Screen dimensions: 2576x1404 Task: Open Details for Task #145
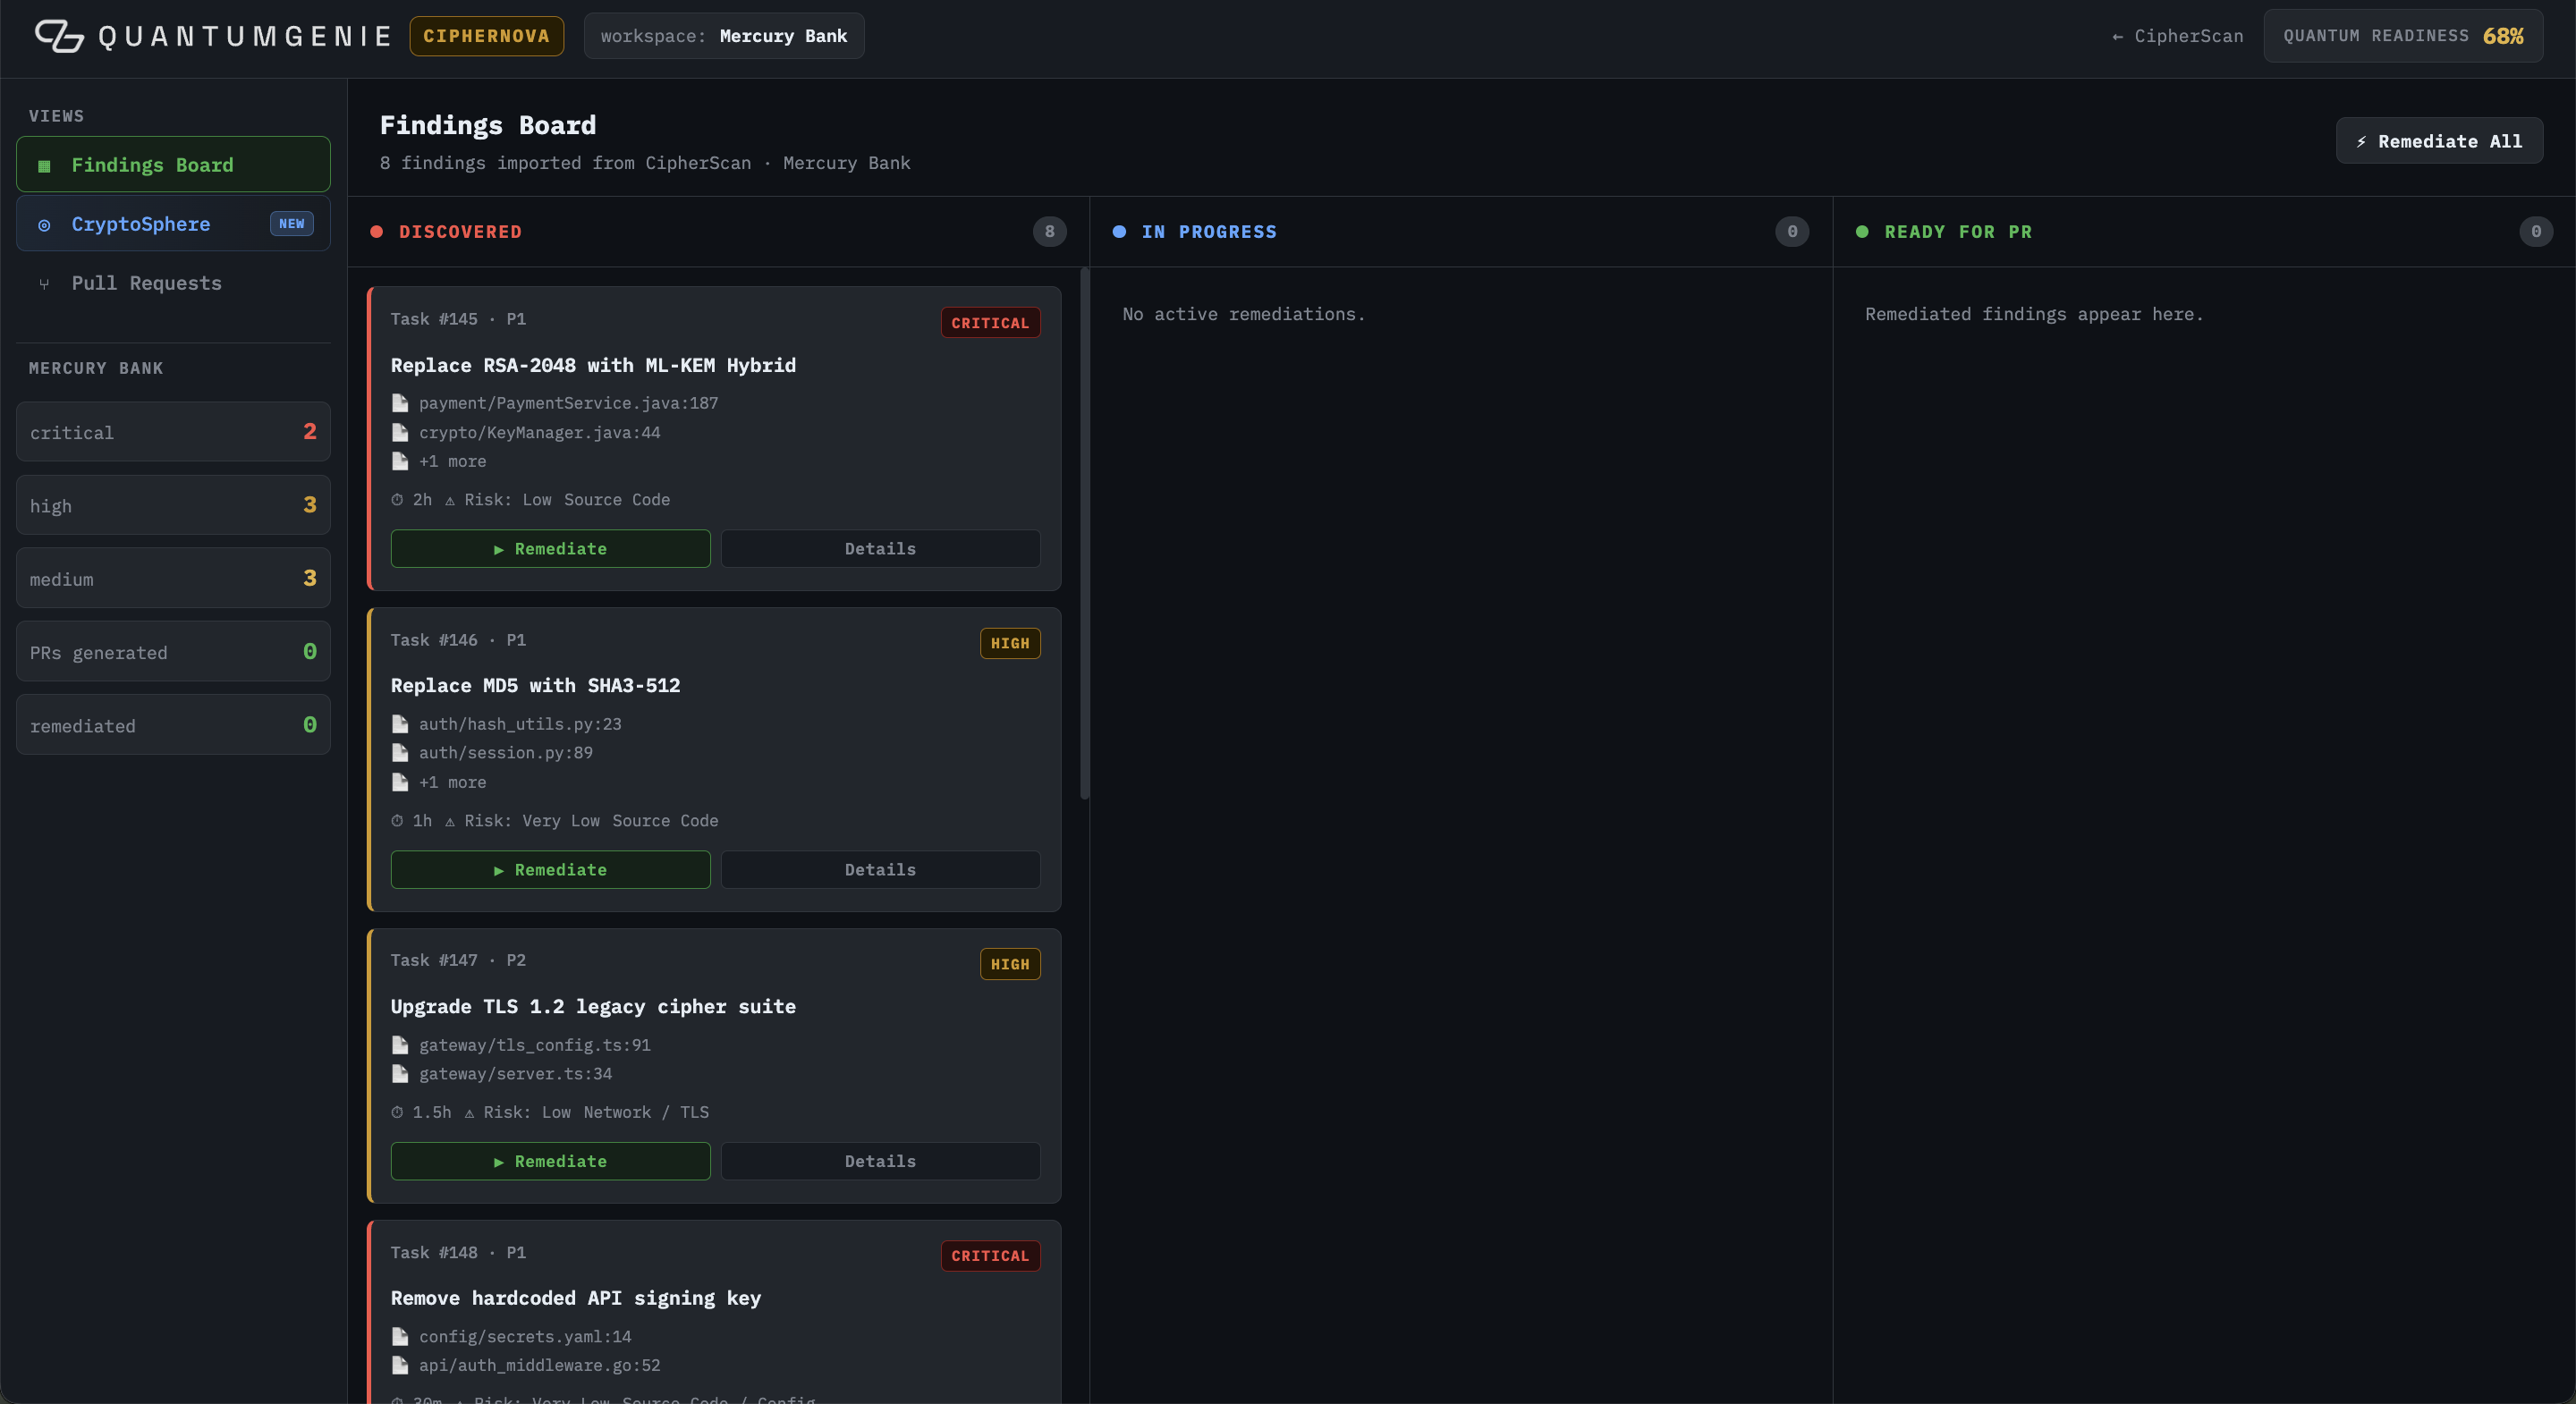[x=880, y=549]
